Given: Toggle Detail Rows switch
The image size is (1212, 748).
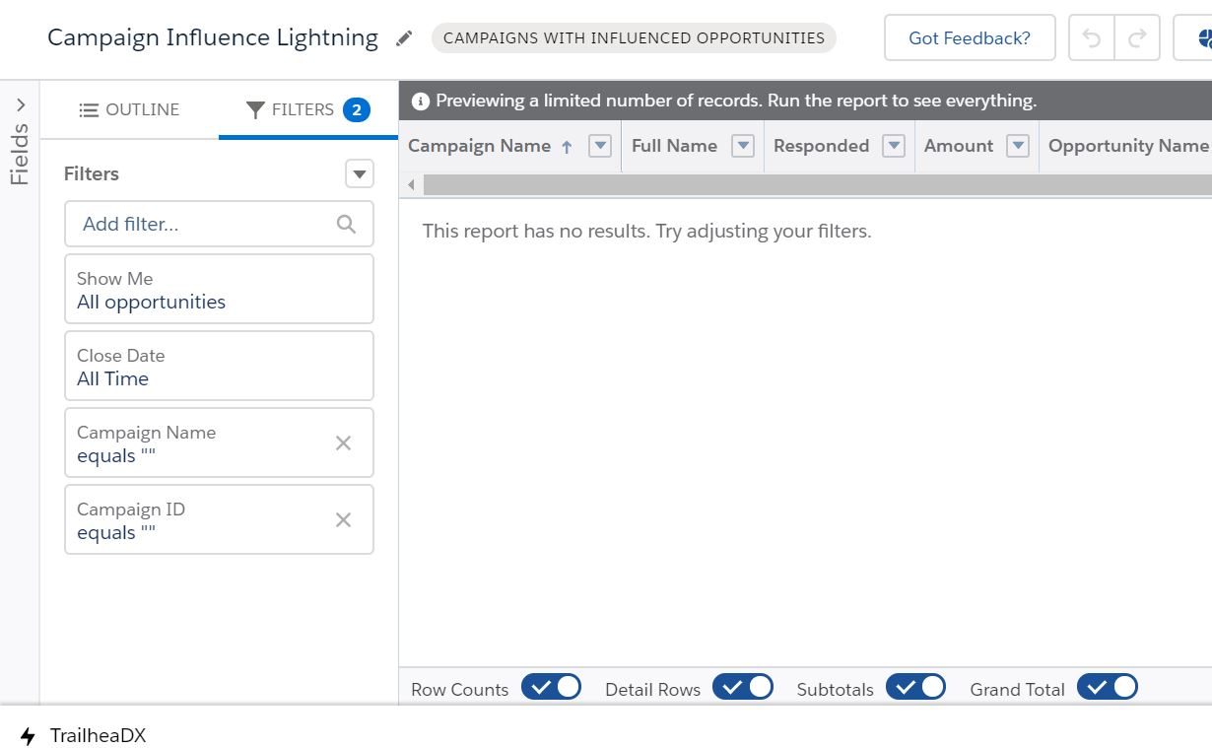Looking at the screenshot, I should pyautogui.click(x=742, y=687).
